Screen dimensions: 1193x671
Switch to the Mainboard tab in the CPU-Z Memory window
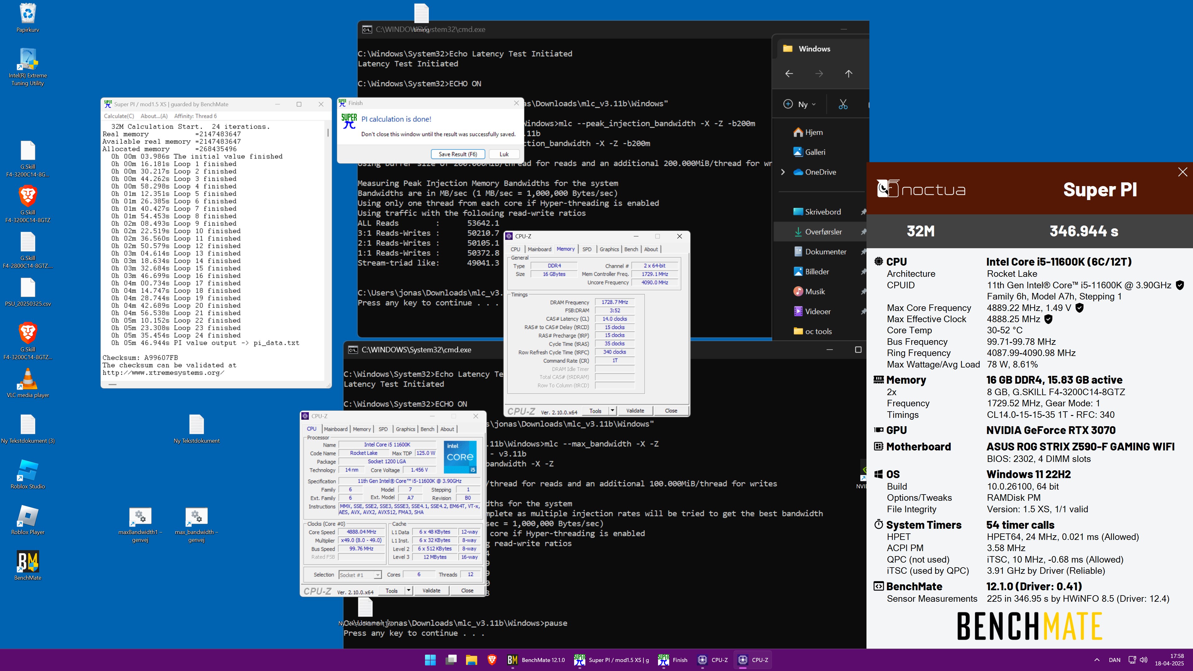click(540, 249)
